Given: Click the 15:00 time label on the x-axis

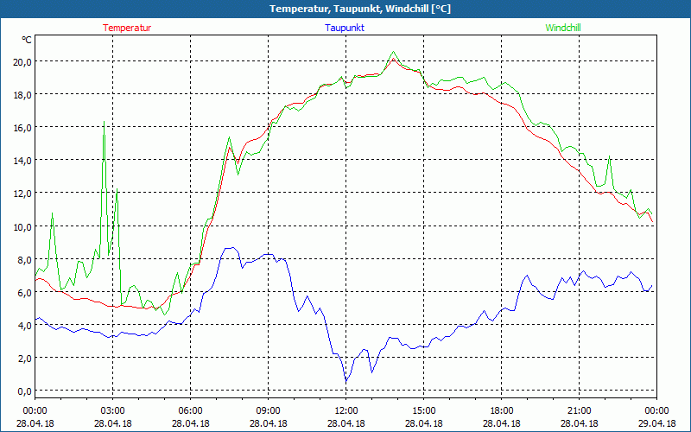Looking at the screenshot, I should (423, 411).
